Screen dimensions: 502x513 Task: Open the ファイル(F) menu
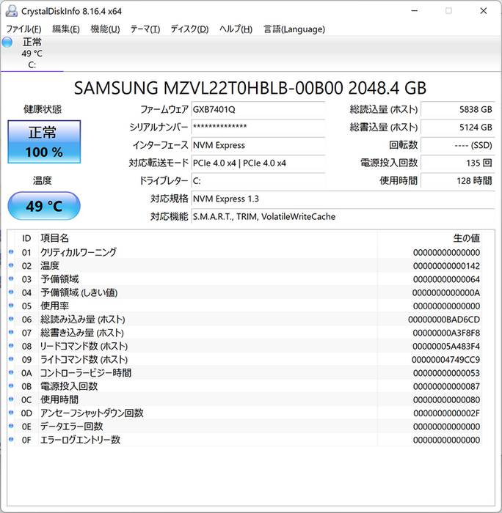coord(23,29)
